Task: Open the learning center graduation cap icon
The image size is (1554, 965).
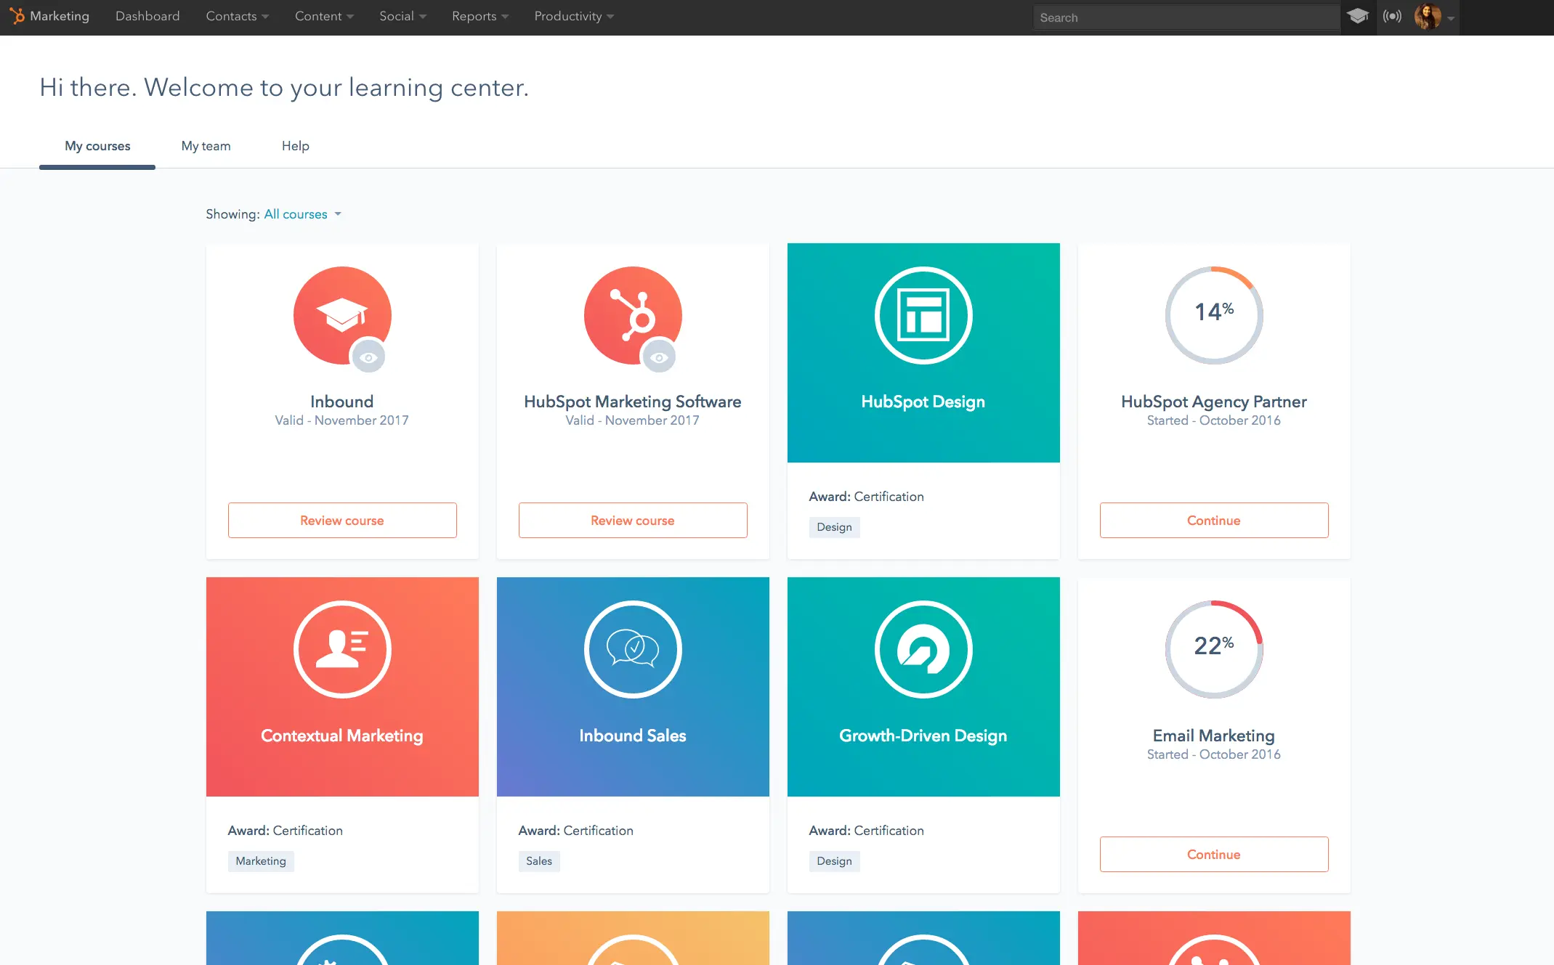Action: coord(1357,16)
